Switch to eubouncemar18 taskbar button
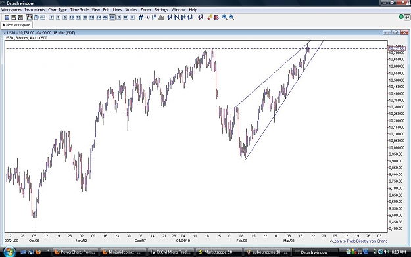Screen dimensions: 411x257 pos(267,252)
